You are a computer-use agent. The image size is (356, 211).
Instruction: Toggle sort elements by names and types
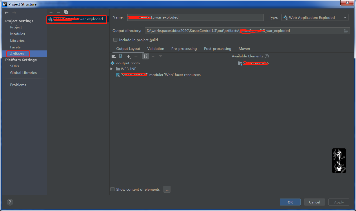point(146,56)
